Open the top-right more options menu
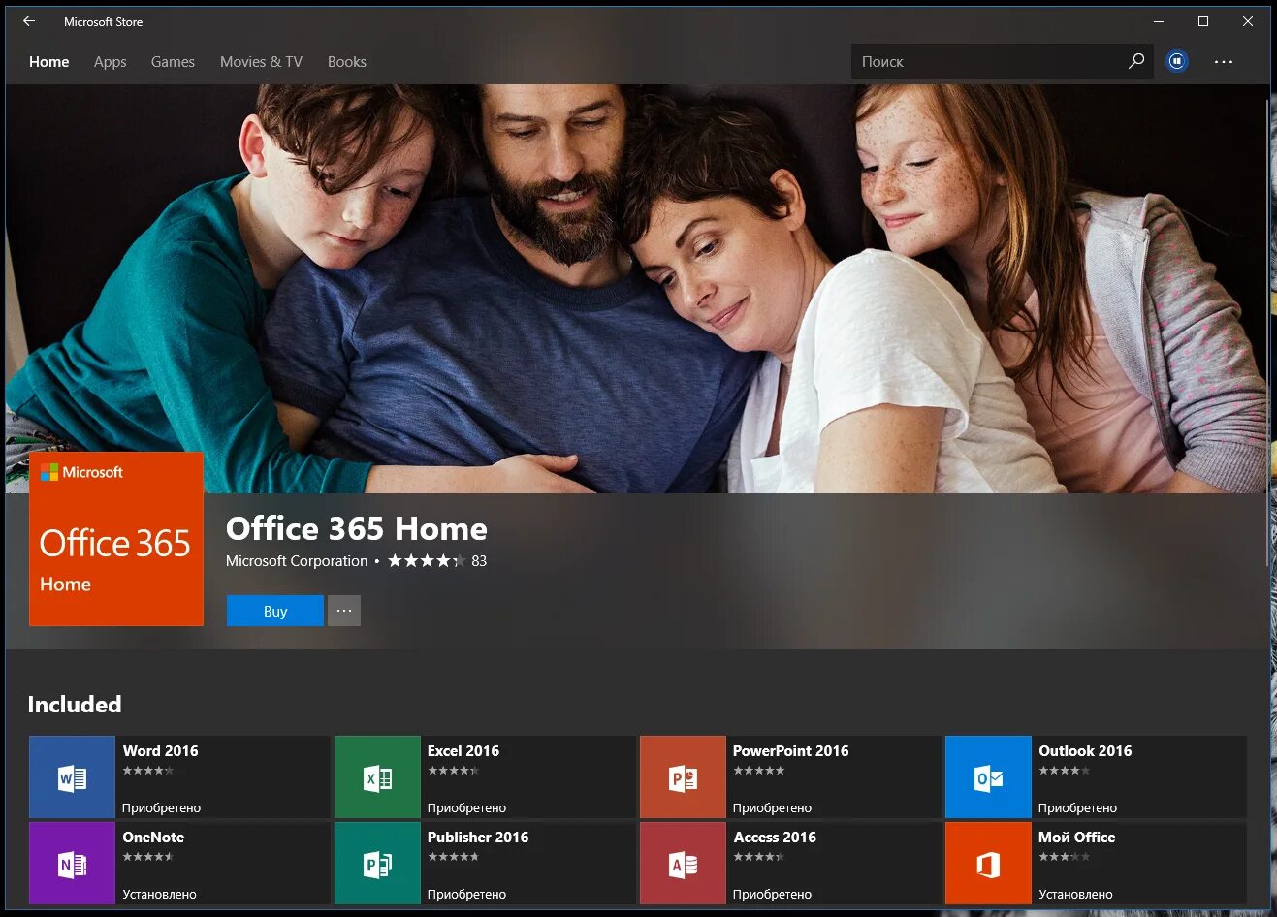The height and width of the screenshot is (917, 1277). (1224, 61)
